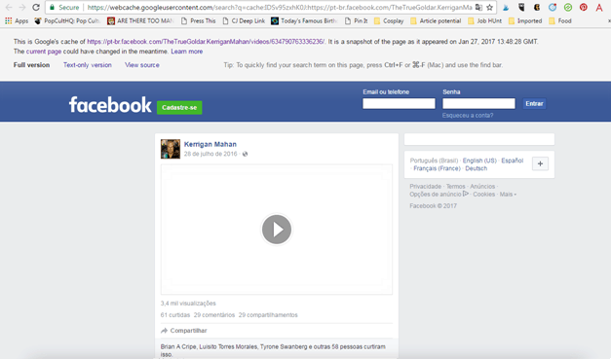Open the Cookies footer link
Image resolution: width=611 pixels, height=359 pixels.
484,195
